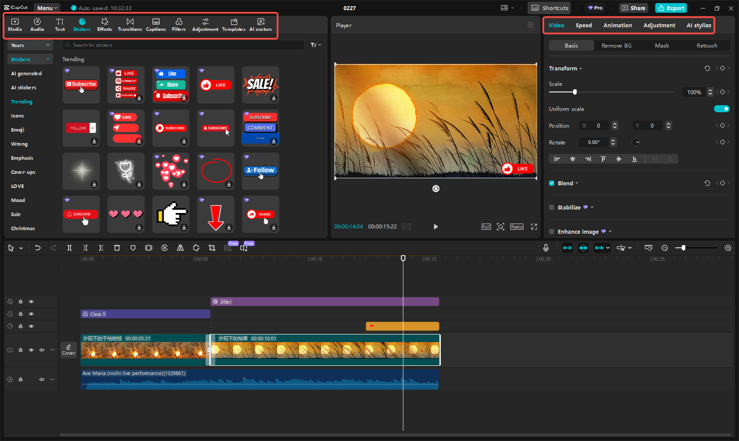This screenshot has width=739, height=441.
Task: Click the Scale slider handle
Action: [x=575, y=92]
